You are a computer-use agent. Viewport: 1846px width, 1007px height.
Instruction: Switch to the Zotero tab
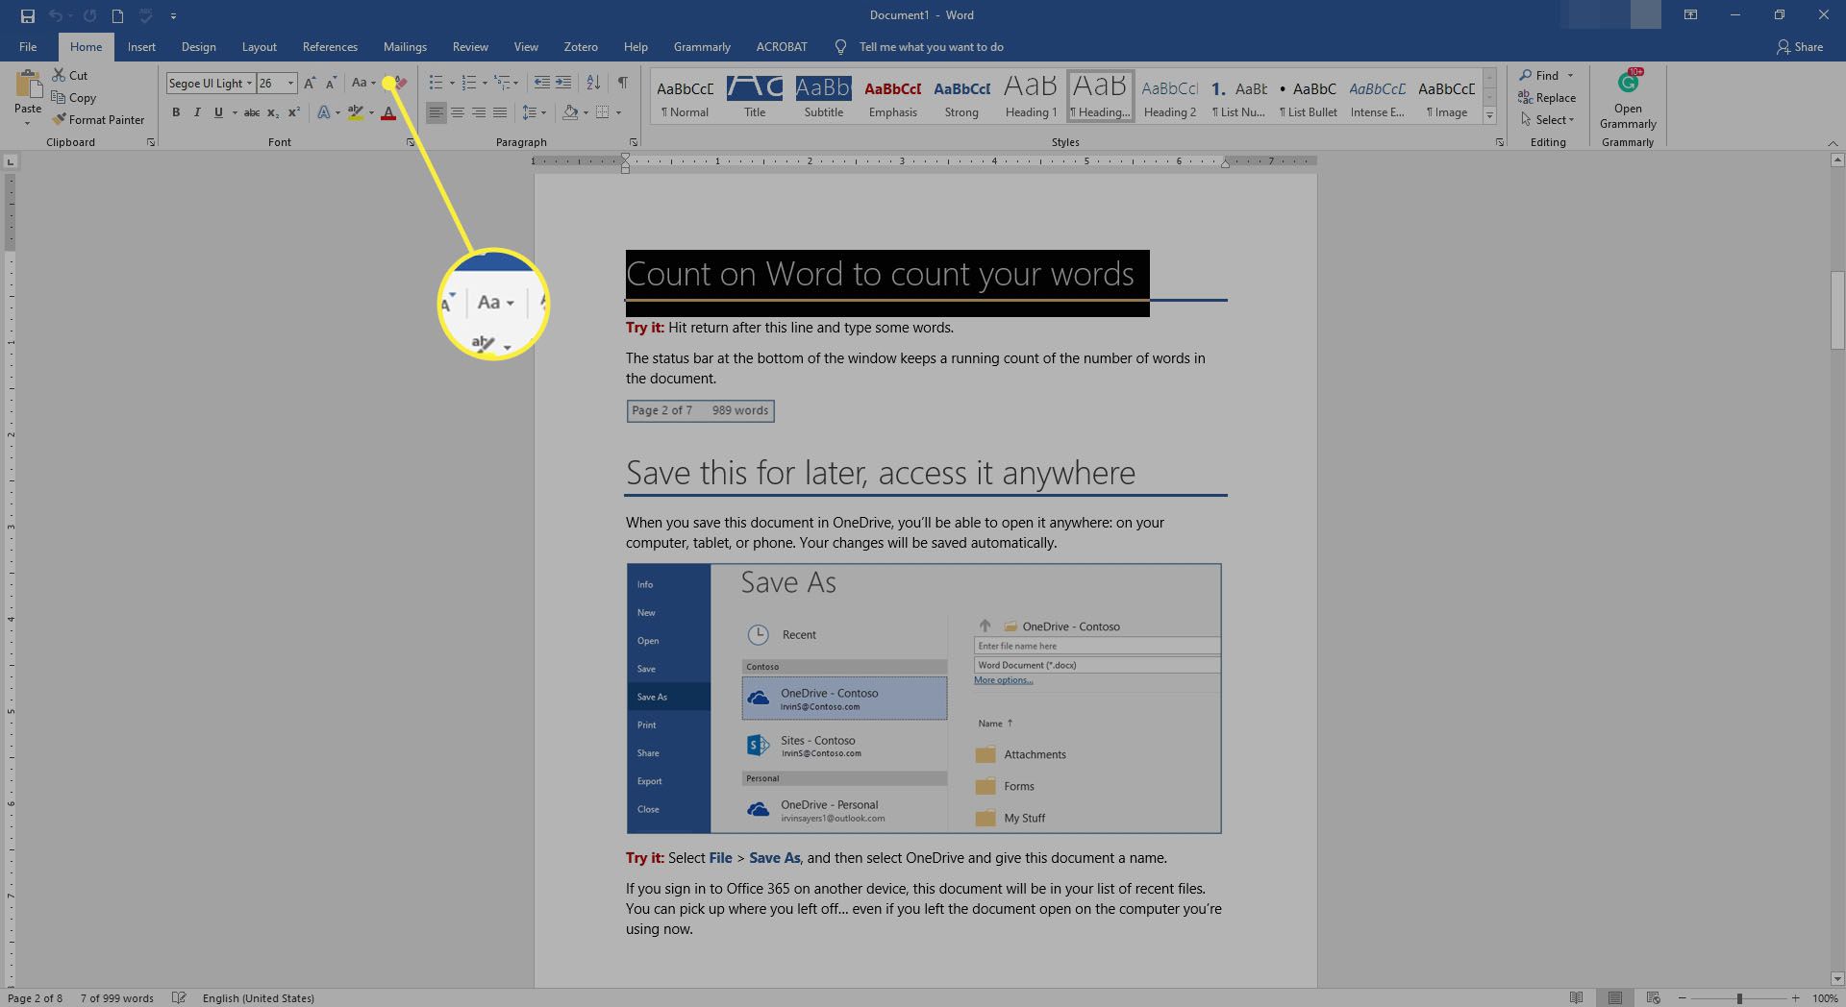[581, 46]
